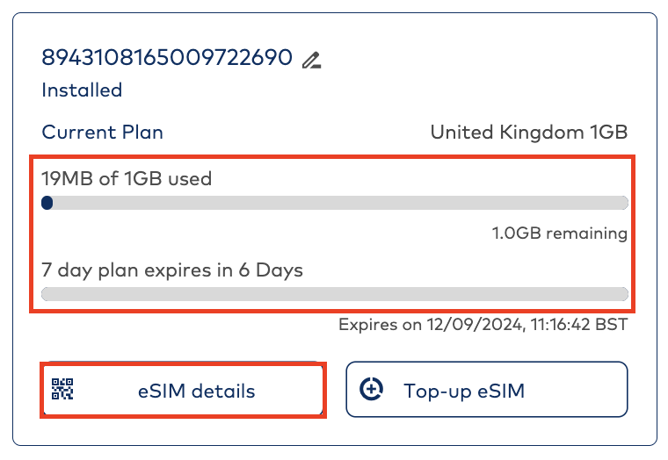Click the plan expiry progress bar
The image size is (668, 460).
pos(334,294)
